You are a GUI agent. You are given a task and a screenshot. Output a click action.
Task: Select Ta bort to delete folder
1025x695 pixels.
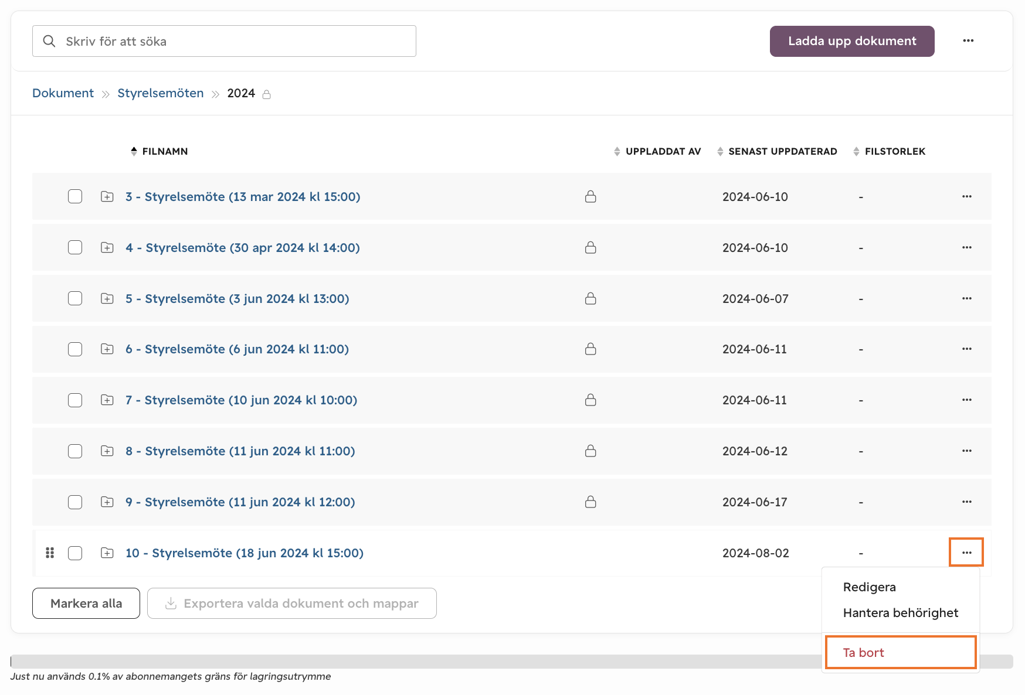pyautogui.click(x=901, y=652)
